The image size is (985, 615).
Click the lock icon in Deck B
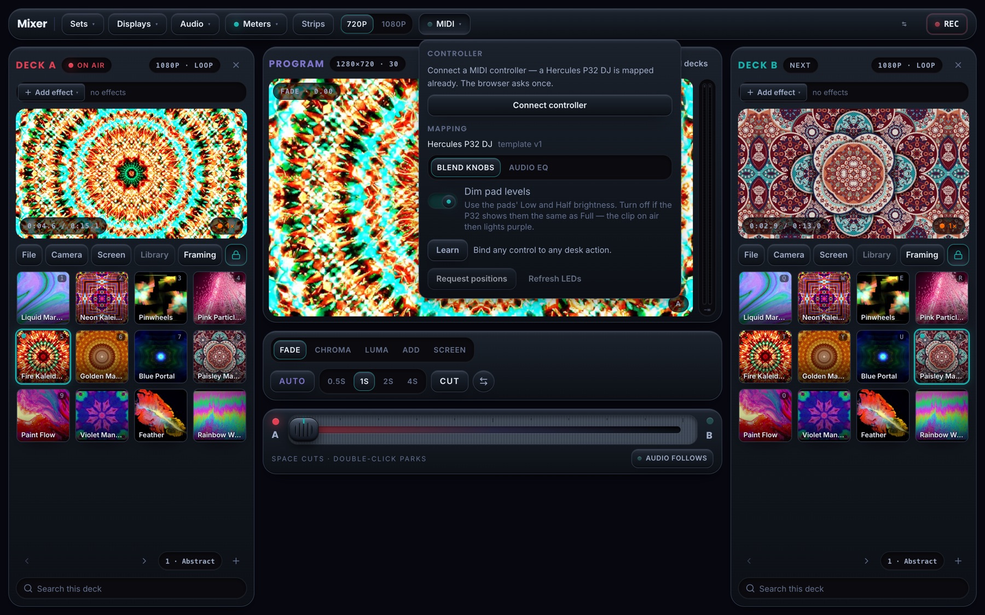[958, 255]
